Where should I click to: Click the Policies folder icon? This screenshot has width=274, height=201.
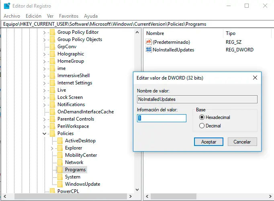click(52, 133)
